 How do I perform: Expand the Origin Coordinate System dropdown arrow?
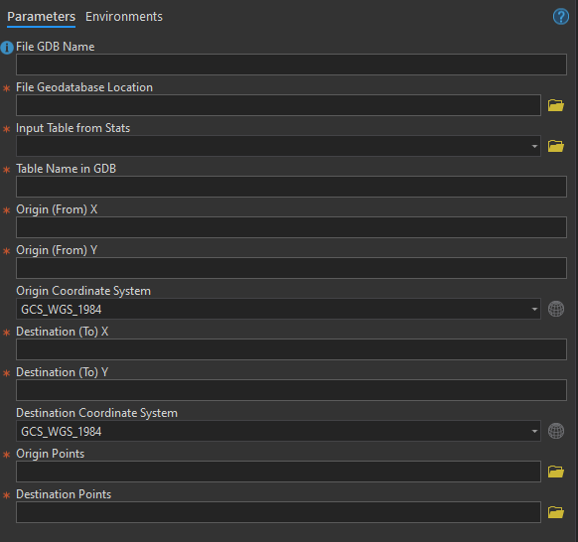[x=534, y=309]
